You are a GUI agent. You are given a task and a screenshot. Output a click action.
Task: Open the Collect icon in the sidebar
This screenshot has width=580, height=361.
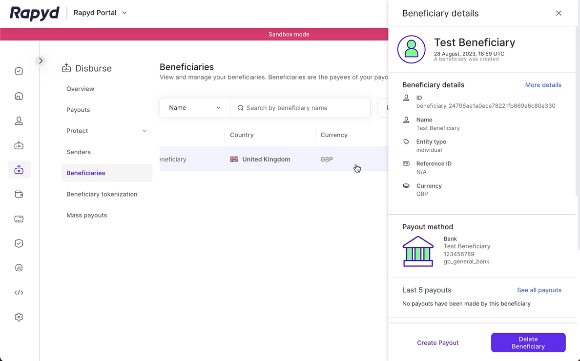(x=19, y=145)
